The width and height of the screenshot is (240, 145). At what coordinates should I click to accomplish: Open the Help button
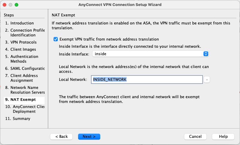(223, 136)
